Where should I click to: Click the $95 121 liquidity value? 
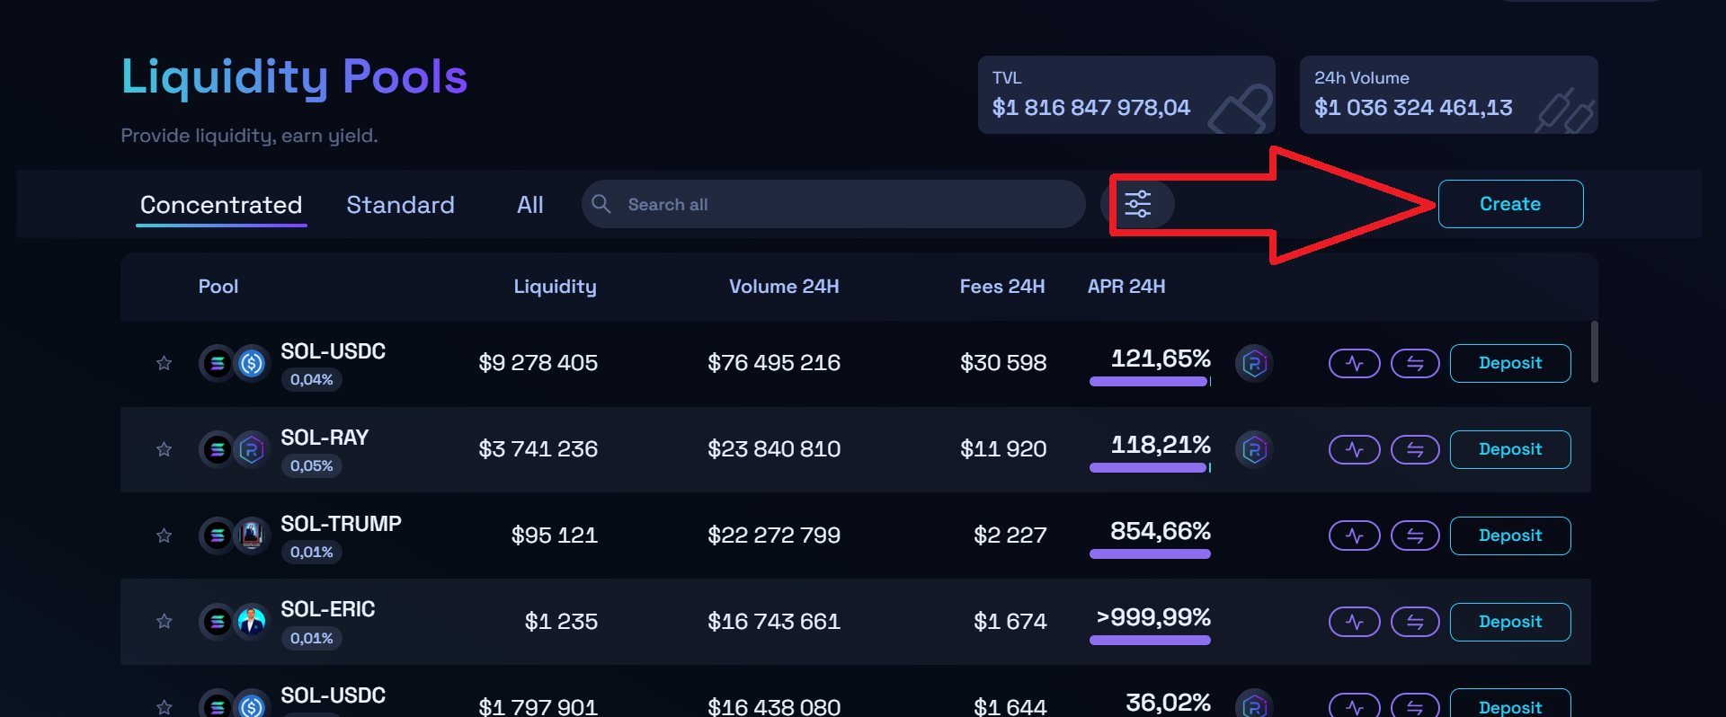(x=554, y=536)
